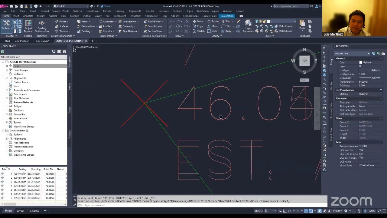Open the Grading Optimization tool
Screen dimensions: 387x218
(42, 26)
